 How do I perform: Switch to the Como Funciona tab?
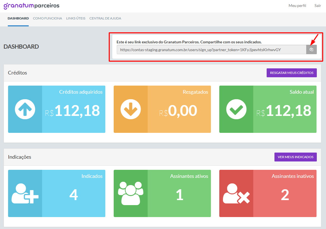(47, 18)
